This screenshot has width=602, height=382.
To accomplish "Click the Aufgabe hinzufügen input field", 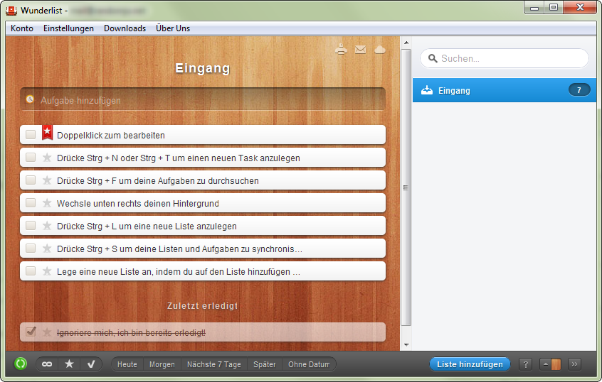I will click(x=203, y=99).
